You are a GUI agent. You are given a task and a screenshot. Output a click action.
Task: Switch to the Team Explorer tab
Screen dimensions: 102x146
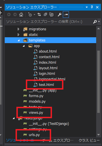[58, 140]
